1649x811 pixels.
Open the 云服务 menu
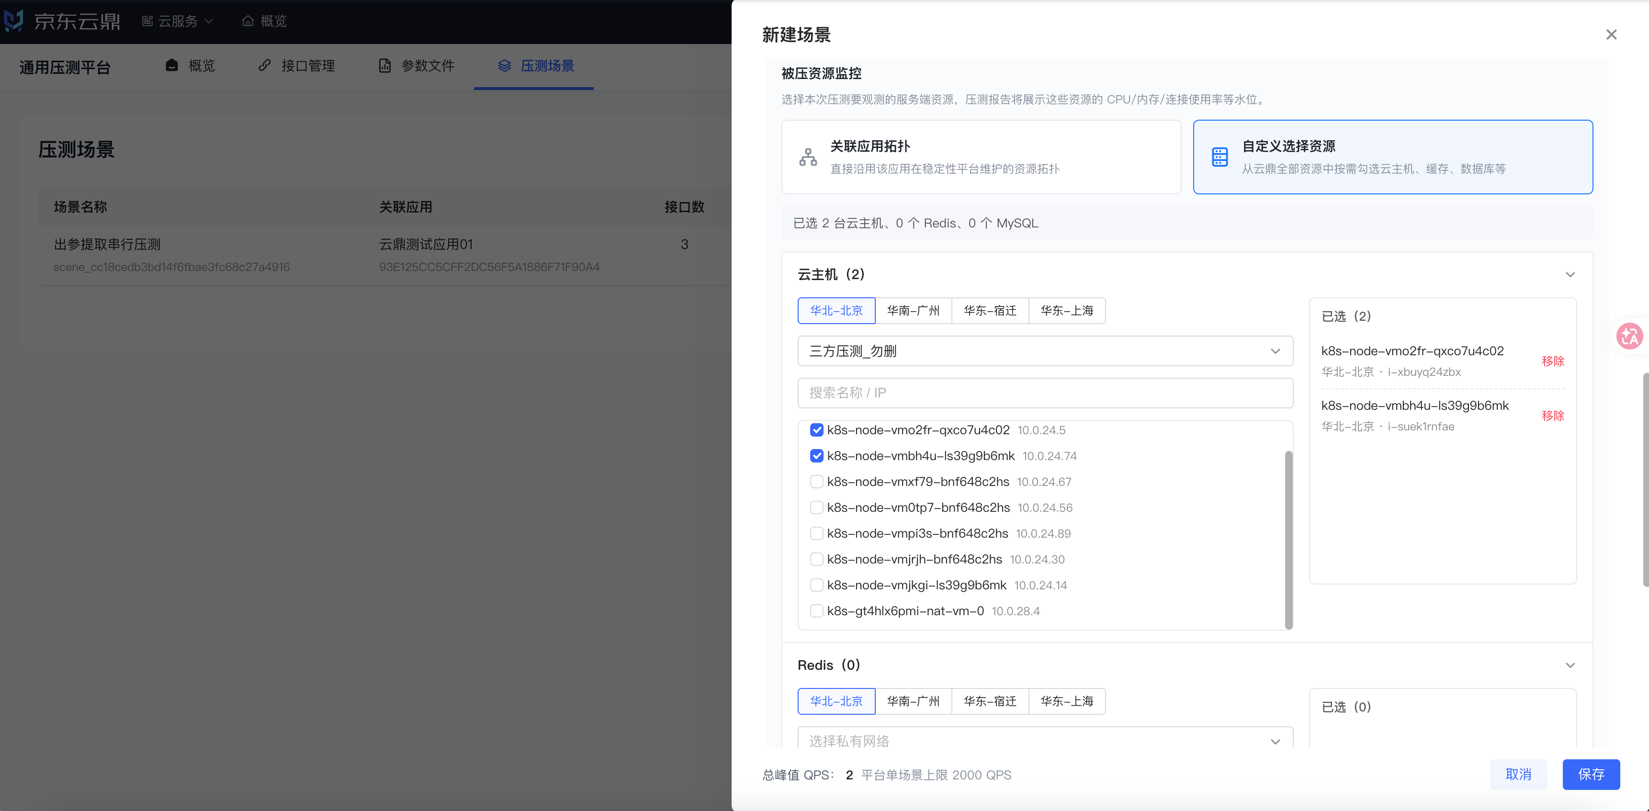click(x=177, y=21)
